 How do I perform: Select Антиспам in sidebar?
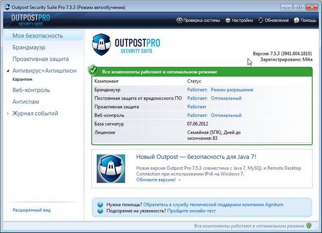click(26, 102)
